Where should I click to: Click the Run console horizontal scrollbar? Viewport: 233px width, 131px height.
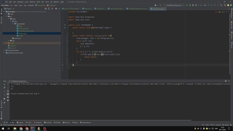coord(101,120)
